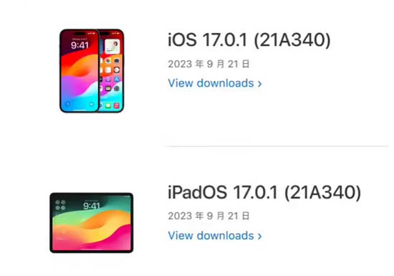The width and height of the screenshot is (394, 276).
Task: Click the iPadOS 17.0.1 (21A340) heading
Action: point(264,193)
